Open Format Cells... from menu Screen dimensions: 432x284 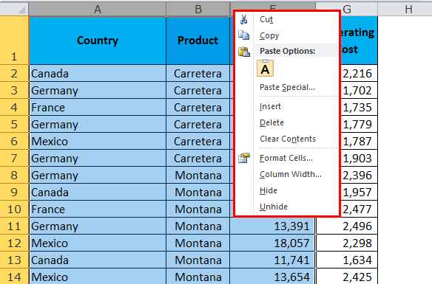286,158
